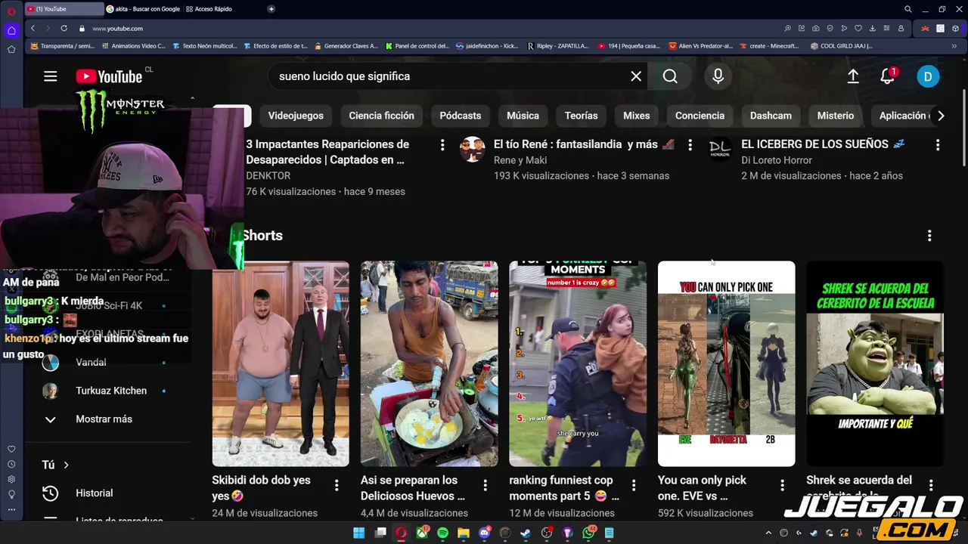Open the notifications bell
This screenshot has width=968, height=544.
tap(888, 76)
